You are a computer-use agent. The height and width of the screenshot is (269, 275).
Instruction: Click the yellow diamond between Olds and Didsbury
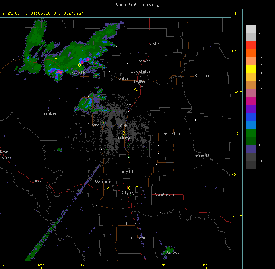click(124, 133)
